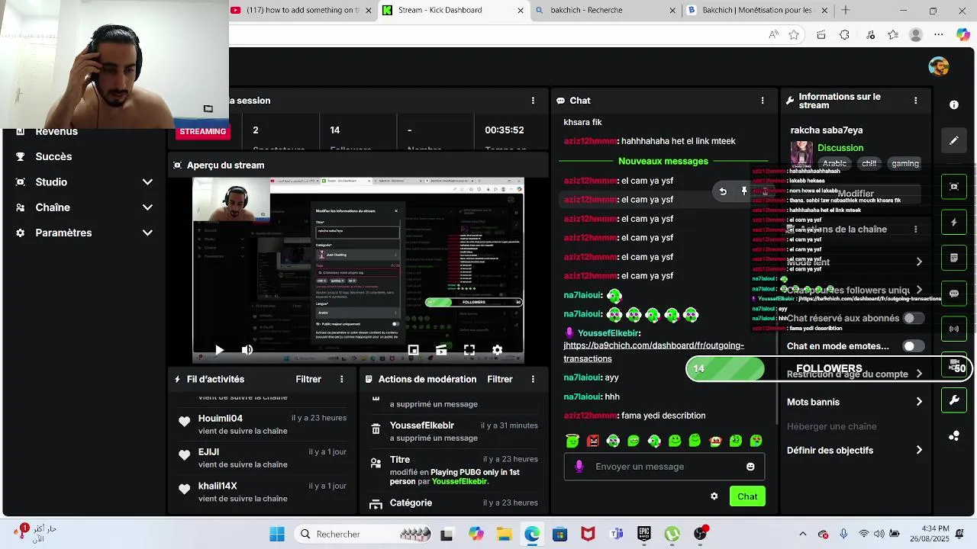977x549 pixels.
Task: Insert the angry red emote from the quick row
Action: pyautogui.click(x=593, y=441)
